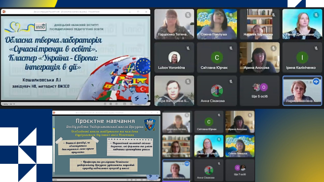324x182 pixels.
Task: Click the ІППО logo on the title slide
Action: coord(40,27)
